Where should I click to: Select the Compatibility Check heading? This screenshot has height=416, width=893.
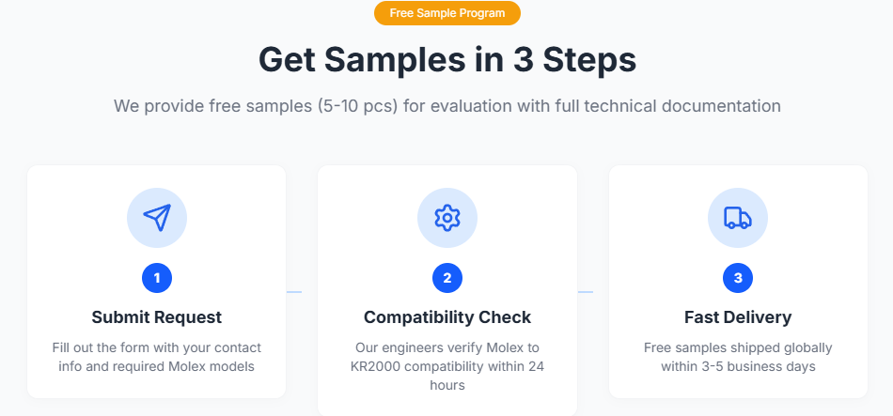(447, 317)
